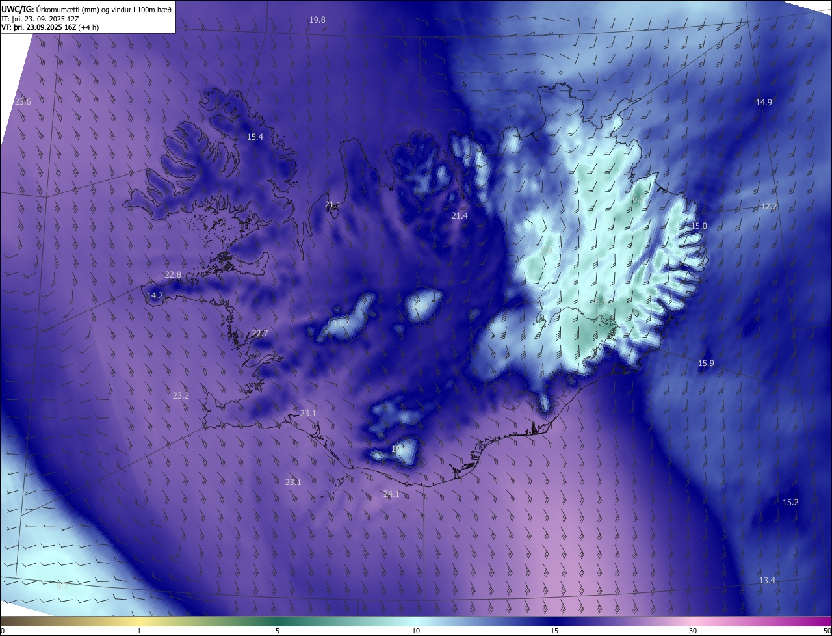The image size is (832, 636).
Task: Click the 24.1 value label
Action: pyautogui.click(x=391, y=494)
